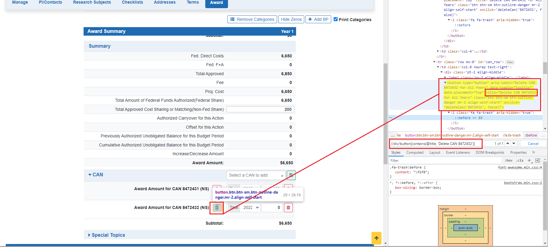Toggle the computed styles sidebar icon

537,161
